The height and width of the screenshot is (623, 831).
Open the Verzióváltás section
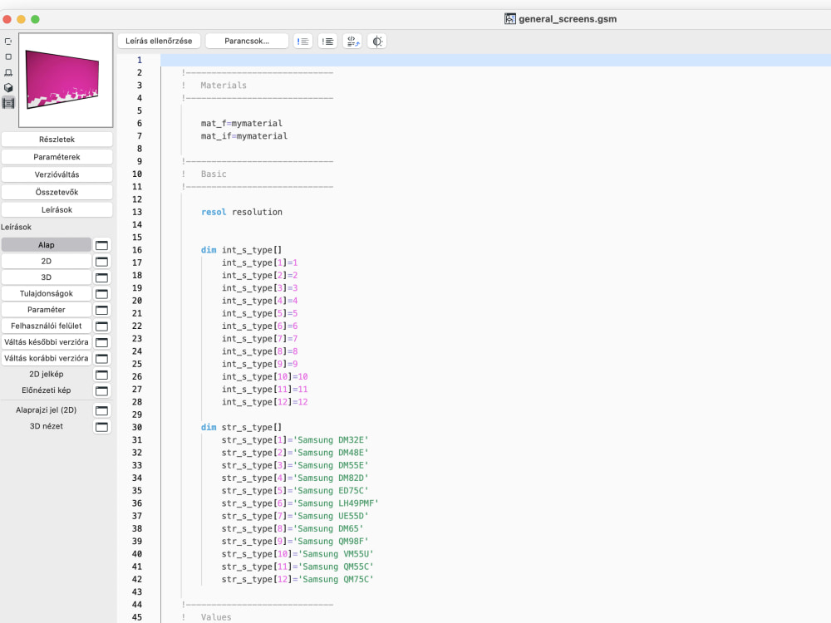tap(57, 174)
